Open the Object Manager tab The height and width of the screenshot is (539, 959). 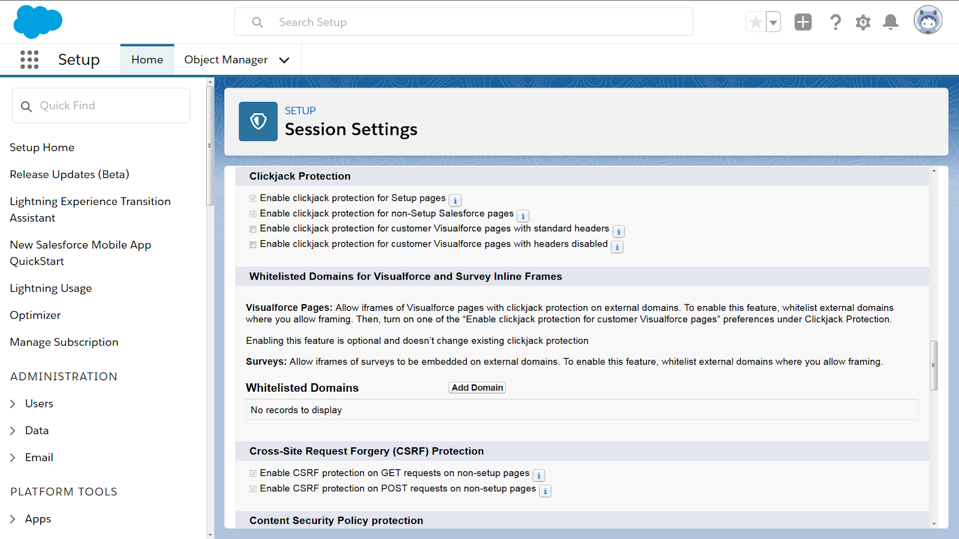pos(226,60)
